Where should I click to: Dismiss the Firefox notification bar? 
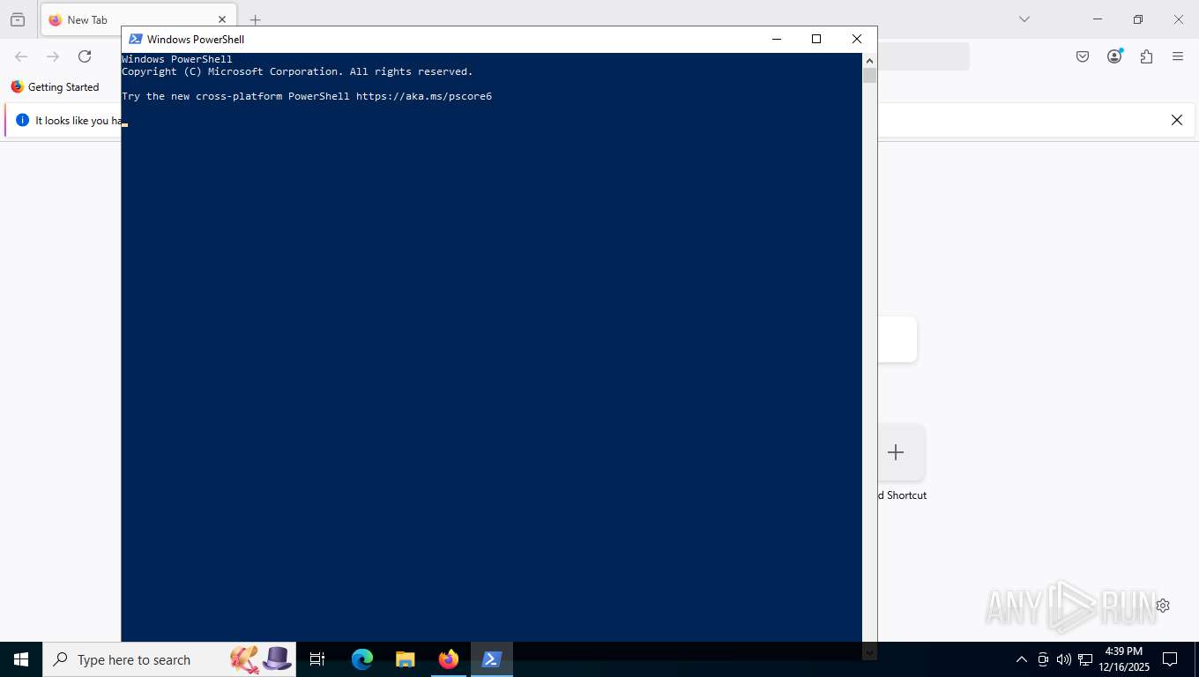(x=1176, y=120)
